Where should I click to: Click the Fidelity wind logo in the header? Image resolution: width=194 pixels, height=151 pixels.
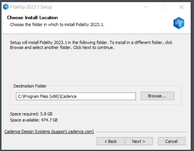point(179,23)
